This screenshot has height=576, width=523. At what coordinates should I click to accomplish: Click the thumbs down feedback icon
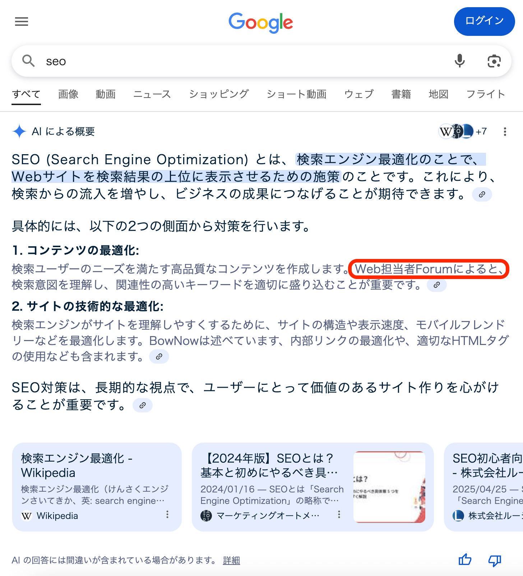click(495, 560)
